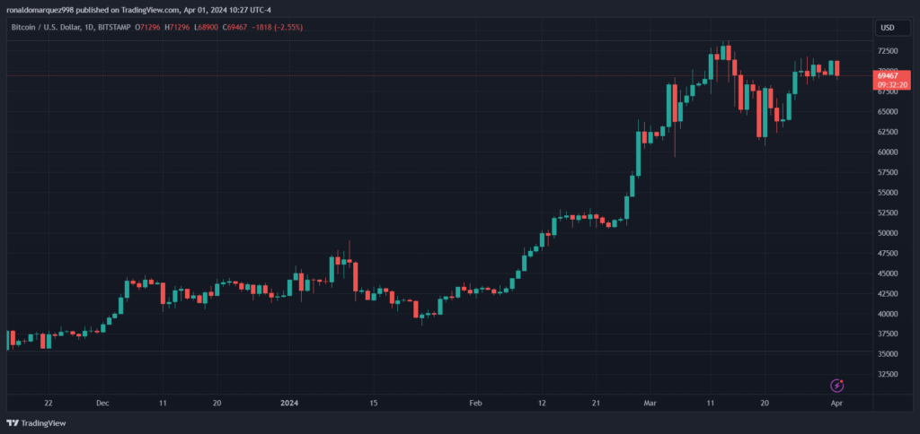This screenshot has width=920, height=434.
Task: Select the Mar marker on date axis
Action: (650, 403)
